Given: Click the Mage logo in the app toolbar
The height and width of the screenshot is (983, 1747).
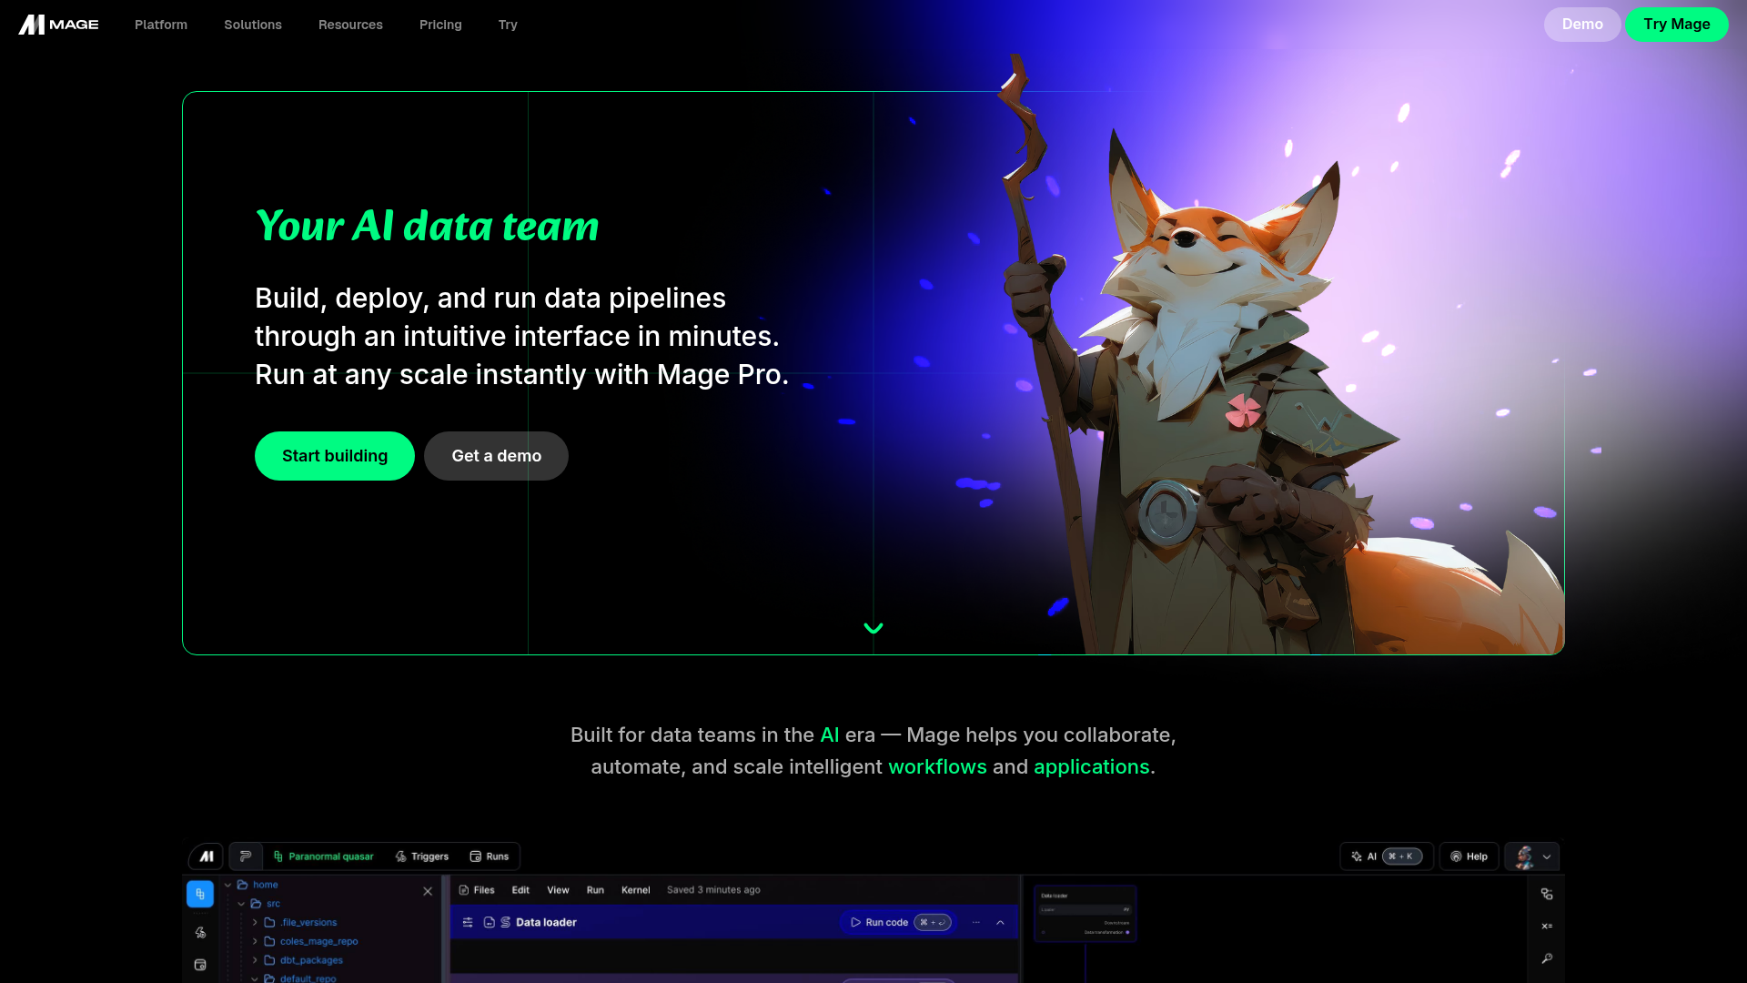Looking at the screenshot, I should point(205,856).
